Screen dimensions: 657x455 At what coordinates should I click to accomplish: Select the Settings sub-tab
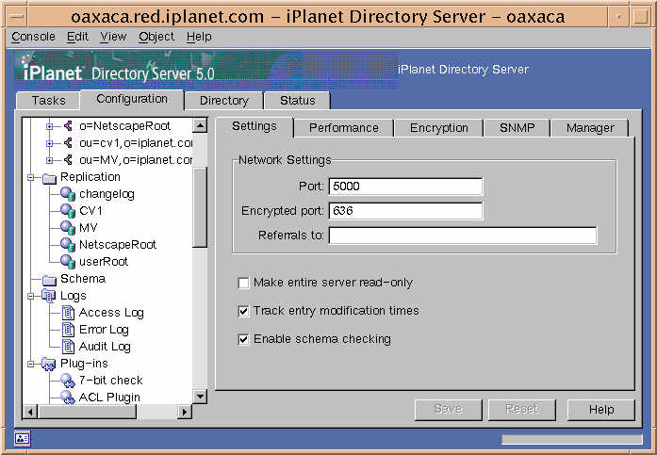tap(255, 126)
